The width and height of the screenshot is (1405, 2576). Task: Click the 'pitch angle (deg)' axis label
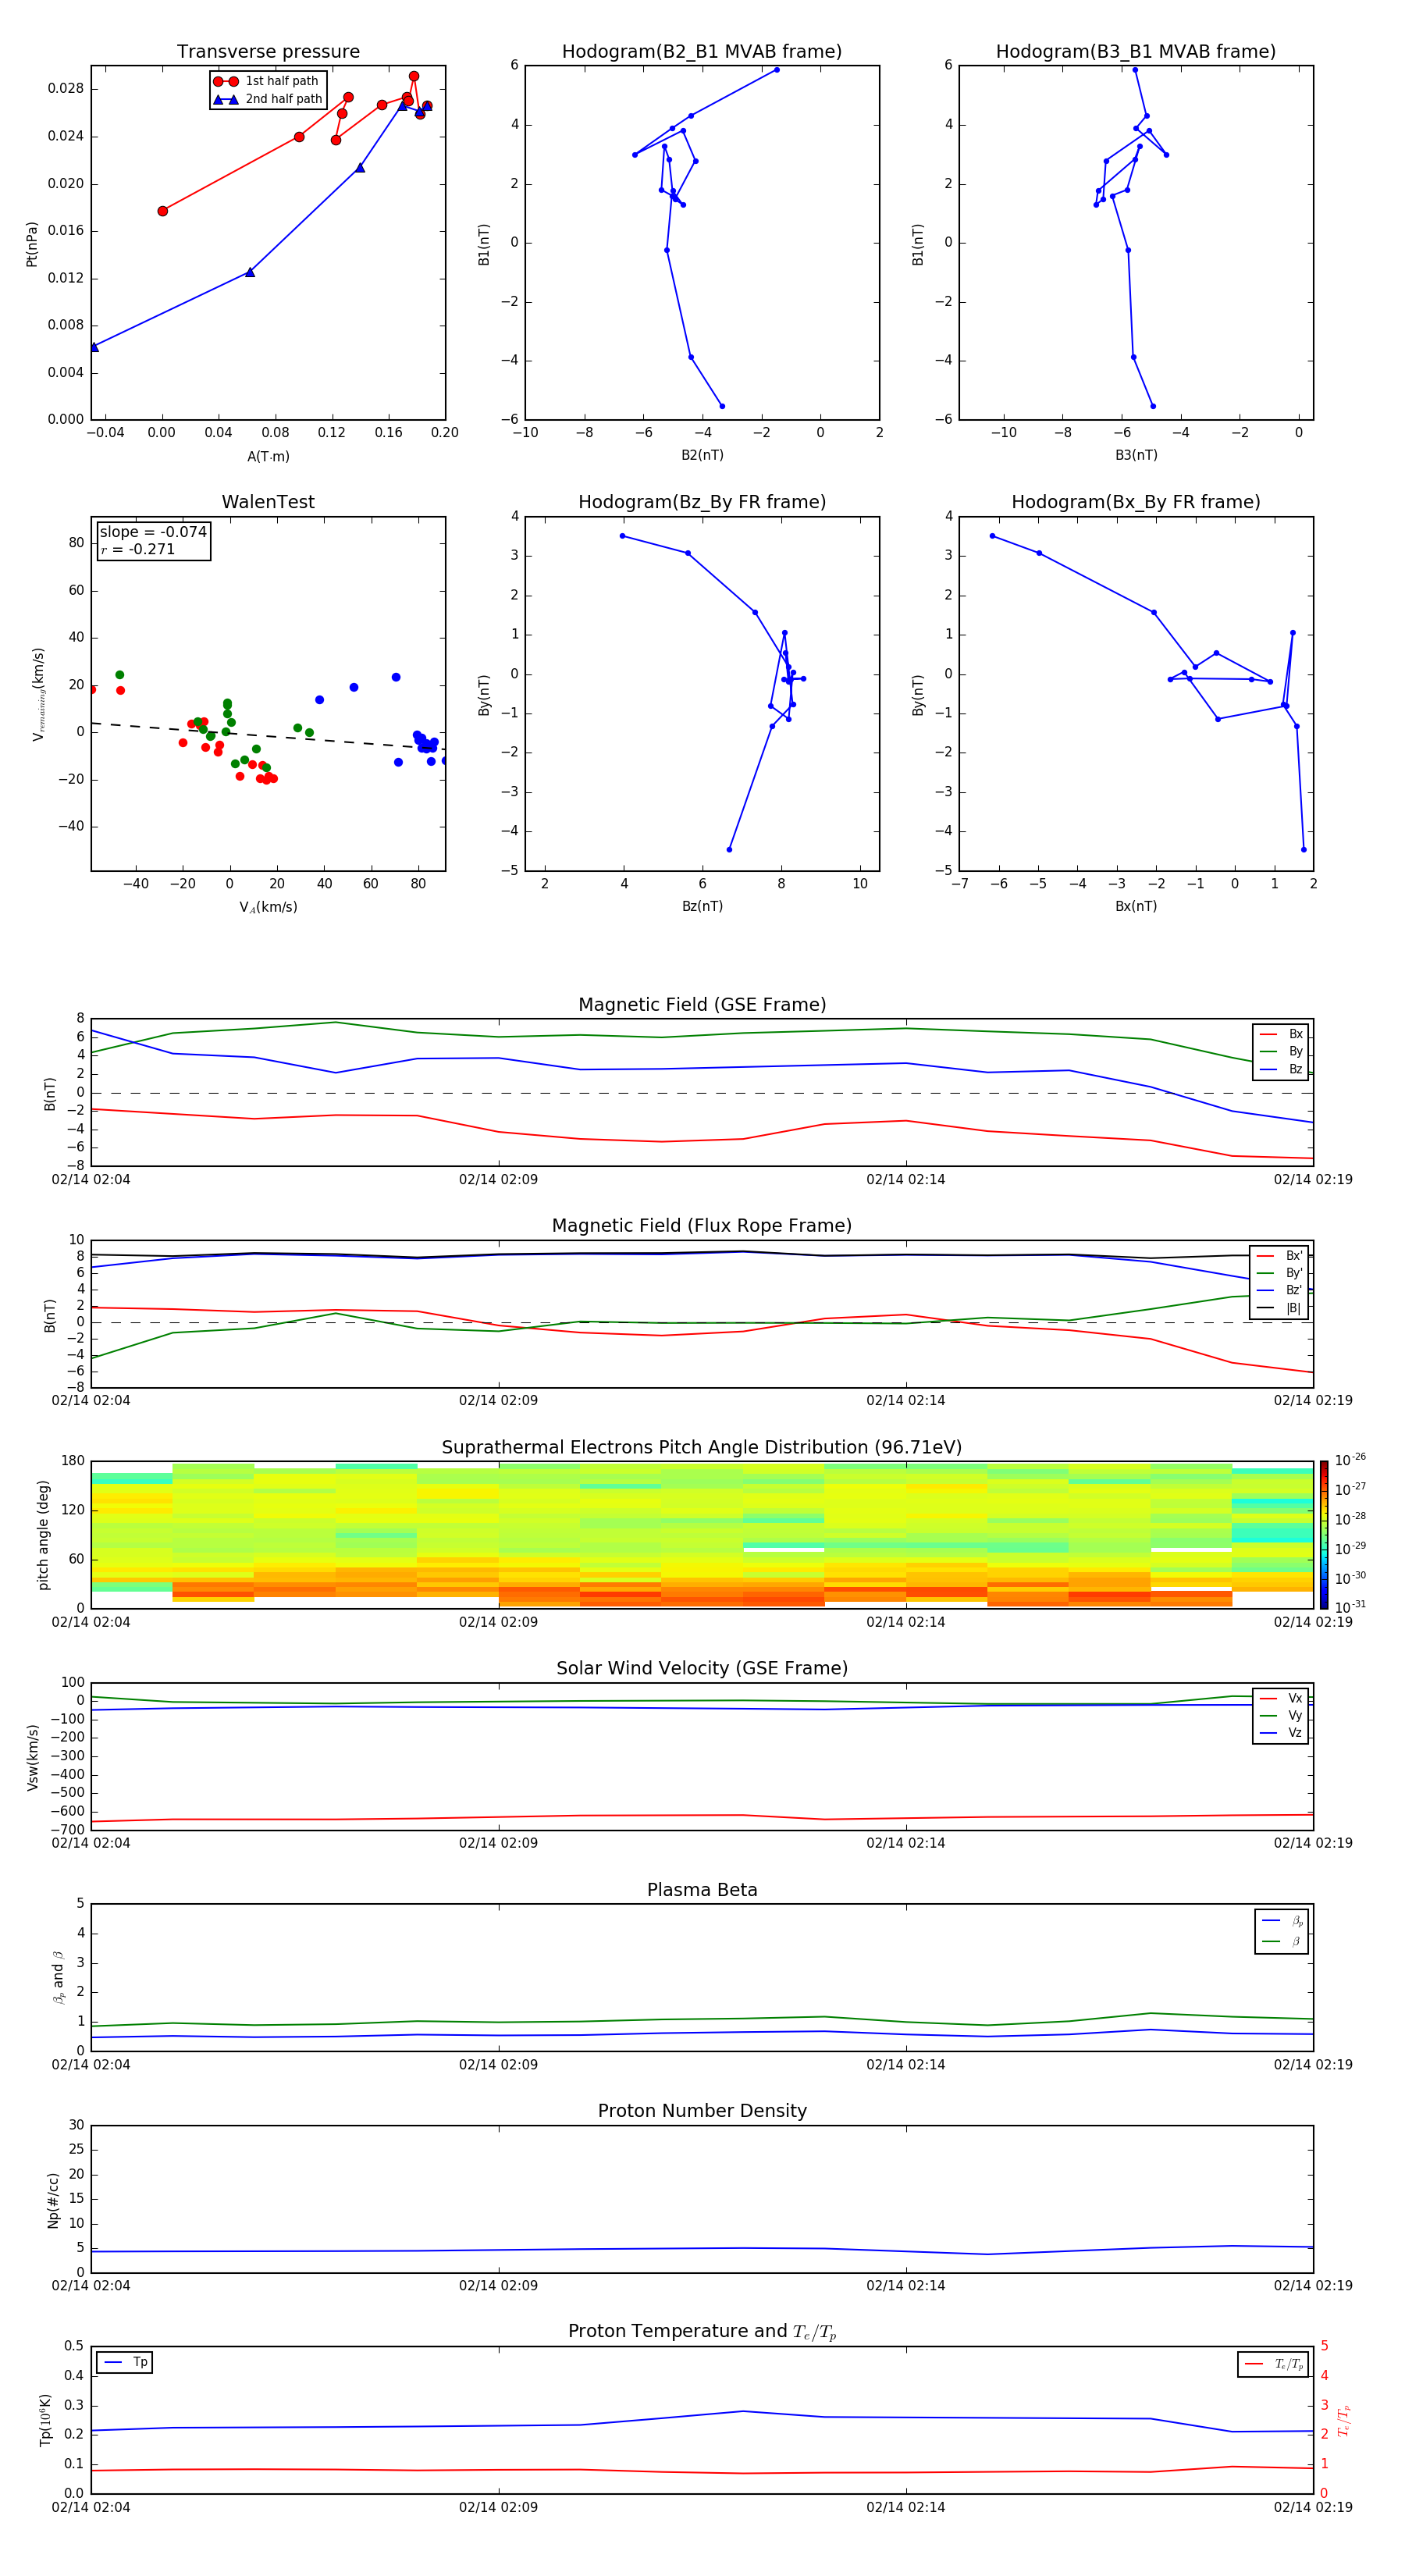[x=43, y=1535]
